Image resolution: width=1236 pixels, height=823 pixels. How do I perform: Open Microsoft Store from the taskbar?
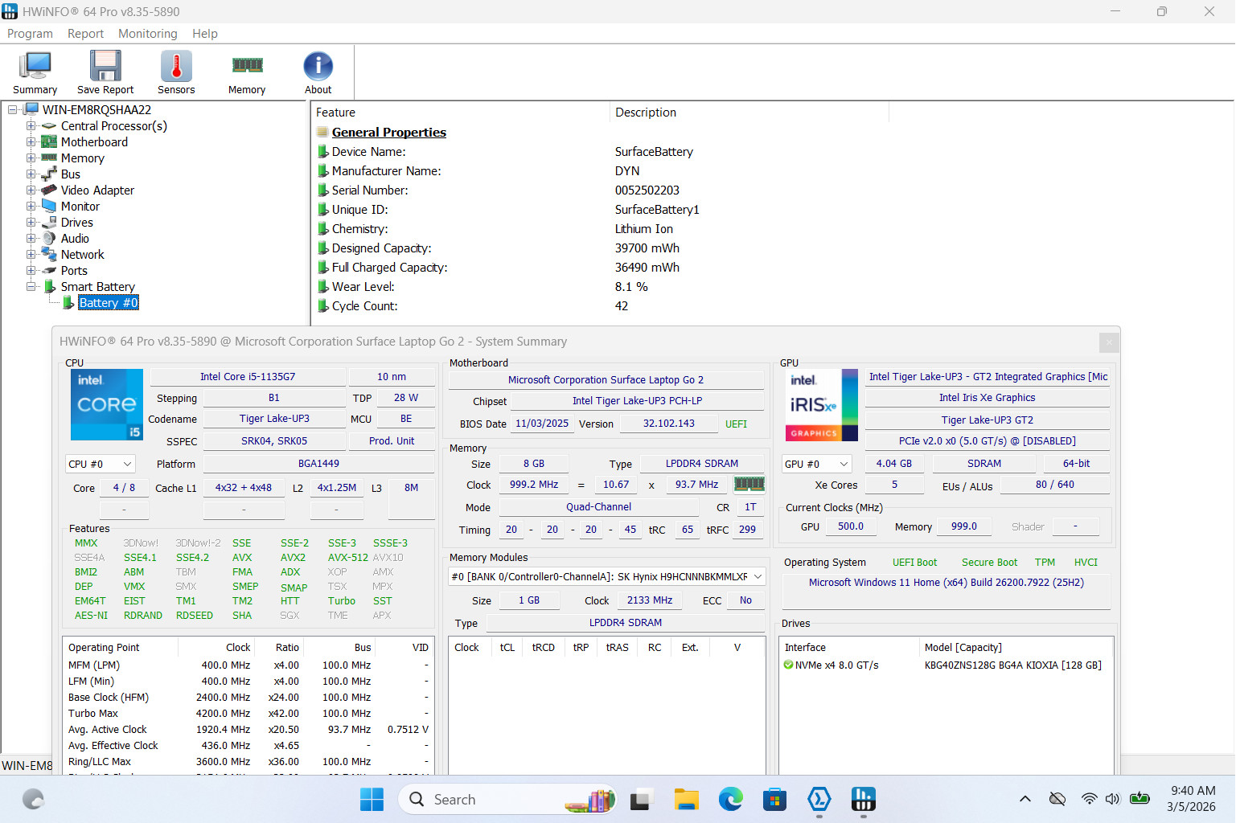(774, 800)
